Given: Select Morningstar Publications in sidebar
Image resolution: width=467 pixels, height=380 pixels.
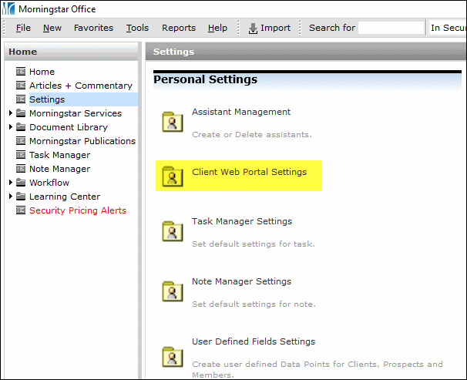Looking at the screenshot, I should pos(82,141).
